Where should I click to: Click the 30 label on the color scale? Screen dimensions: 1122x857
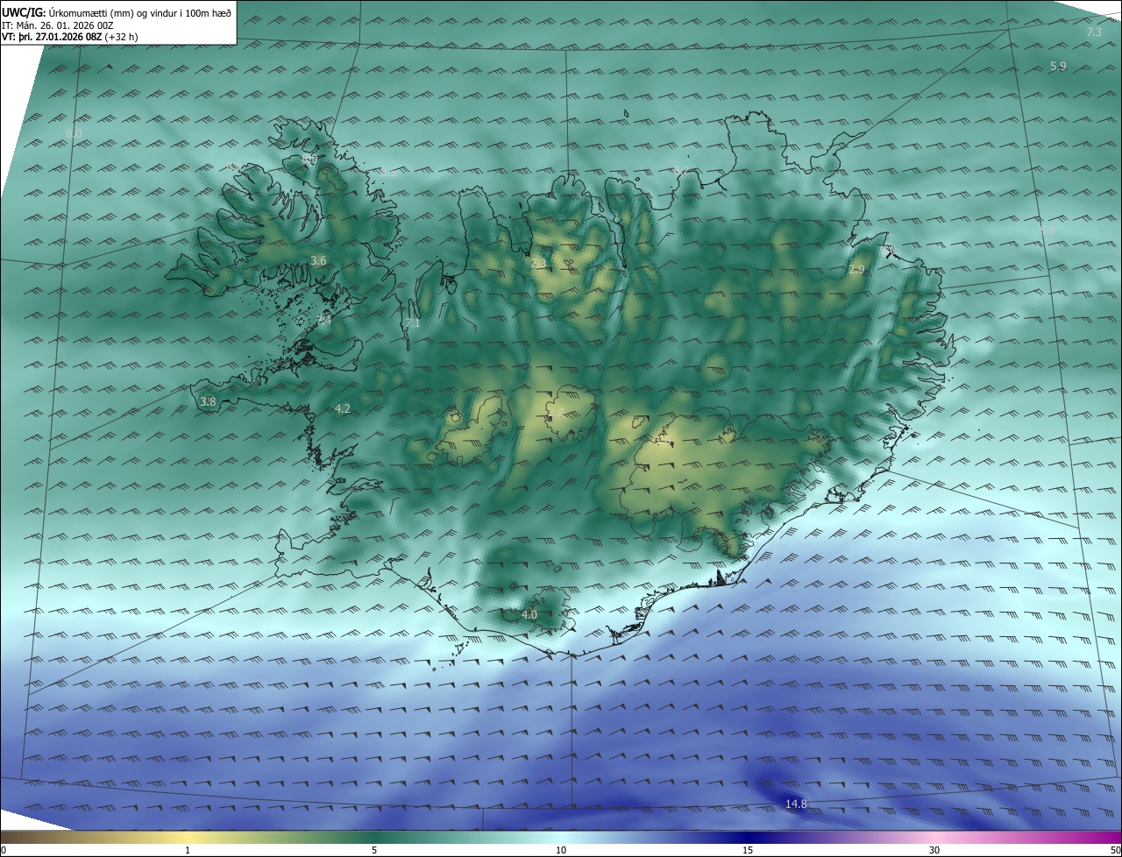point(934,850)
